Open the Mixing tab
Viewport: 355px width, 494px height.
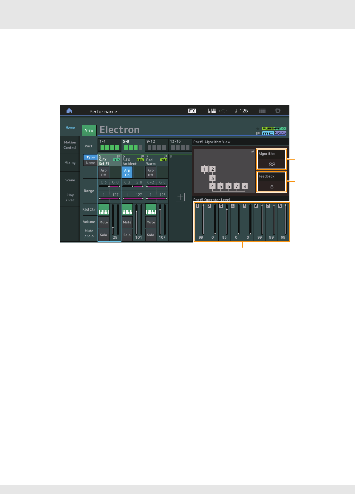[70, 163]
